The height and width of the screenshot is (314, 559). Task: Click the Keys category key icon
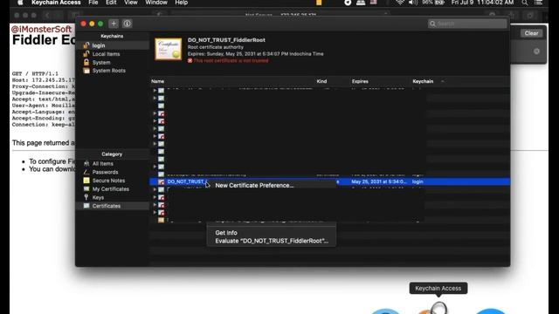[x=86, y=197]
